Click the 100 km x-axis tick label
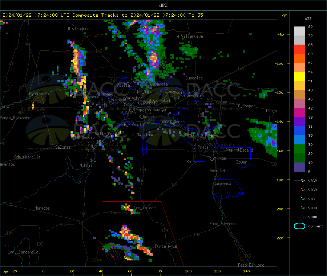The image size is (327, 276). 188,271
